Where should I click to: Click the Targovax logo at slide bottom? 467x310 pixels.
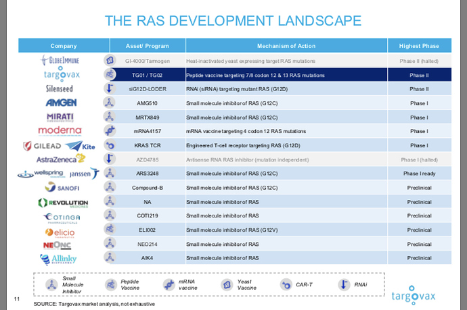point(413,295)
